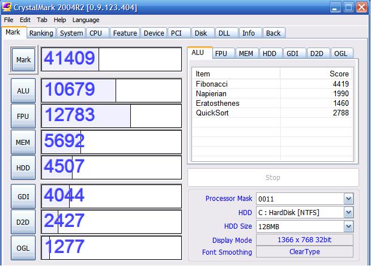Run the MEM benchmark button
Screen dimensions: 371x266
click(23, 142)
